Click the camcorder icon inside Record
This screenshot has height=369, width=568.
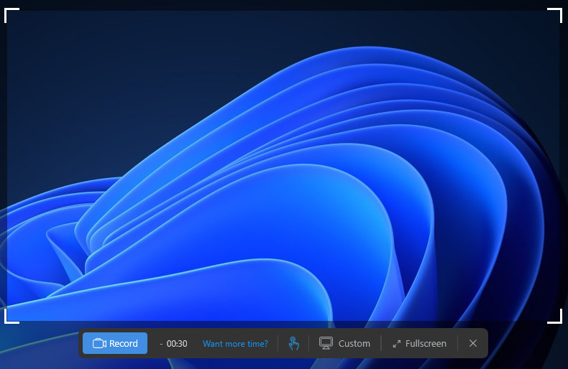[99, 343]
